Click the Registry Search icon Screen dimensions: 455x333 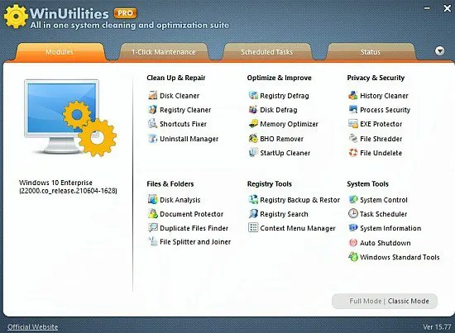click(253, 214)
